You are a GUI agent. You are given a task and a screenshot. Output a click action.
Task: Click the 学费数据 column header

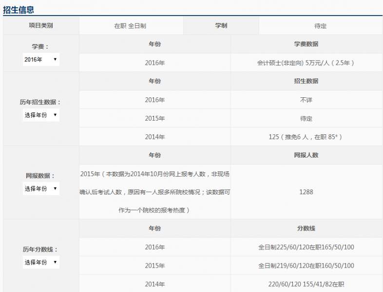tap(306, 44)
